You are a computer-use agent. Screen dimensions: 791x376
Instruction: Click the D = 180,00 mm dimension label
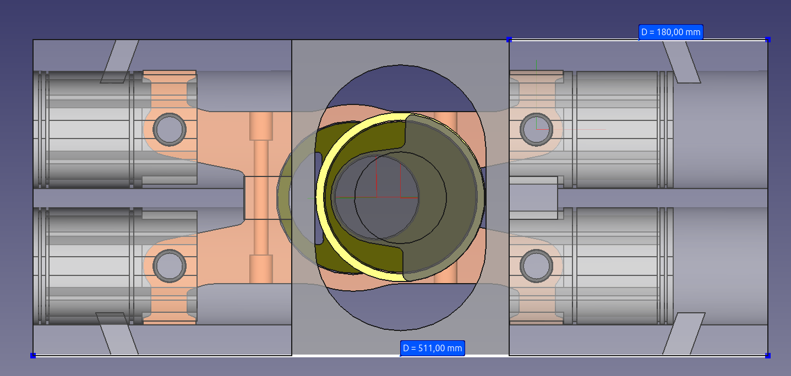click(x=670, y=32)
